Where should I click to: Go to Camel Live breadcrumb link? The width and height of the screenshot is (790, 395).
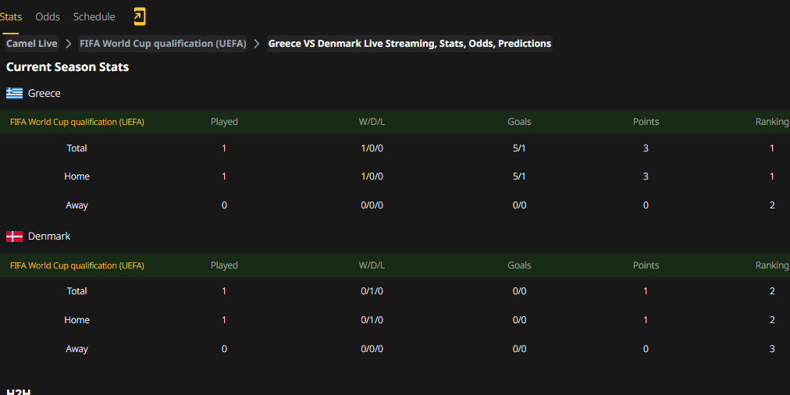32,44
